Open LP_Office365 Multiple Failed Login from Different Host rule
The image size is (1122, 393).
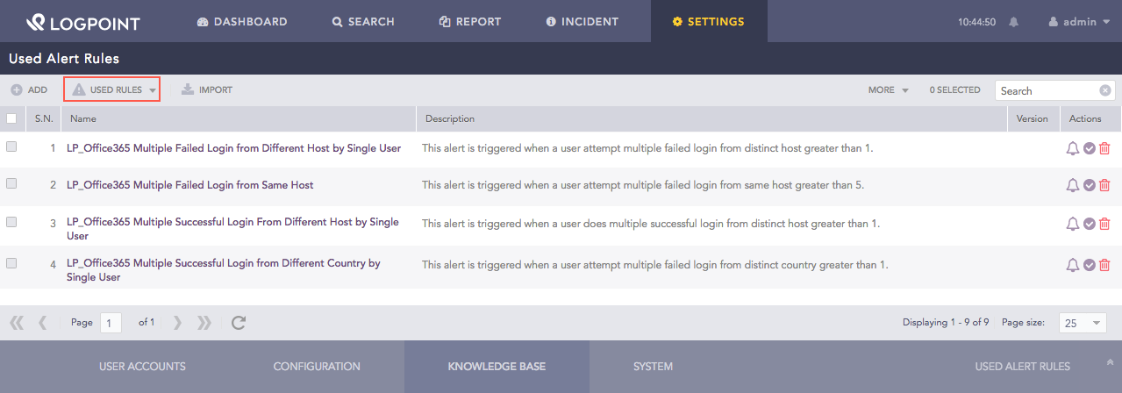pyautogui.click(x=233, y=148)
